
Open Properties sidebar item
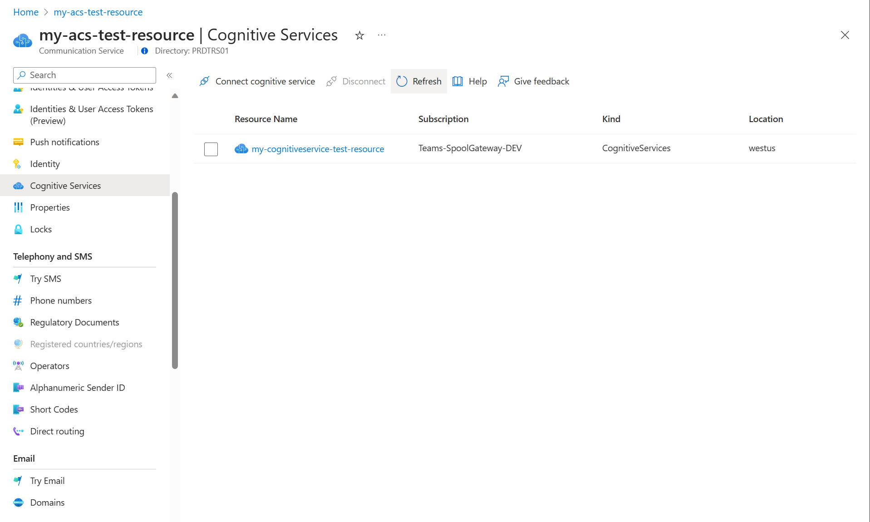click(85, 207)
